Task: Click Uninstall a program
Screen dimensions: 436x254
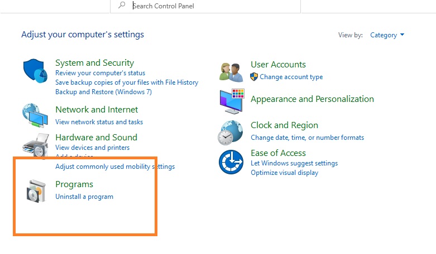Action: tap(84, 197)
